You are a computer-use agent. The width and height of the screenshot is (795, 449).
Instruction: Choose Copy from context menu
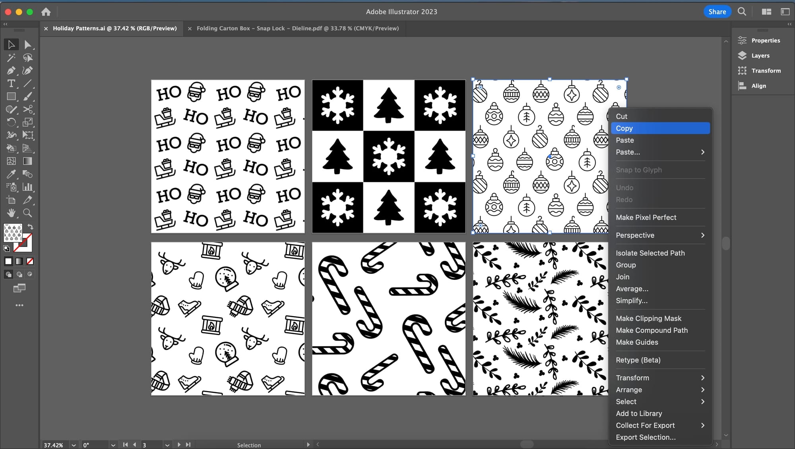[x=660, y=128]
